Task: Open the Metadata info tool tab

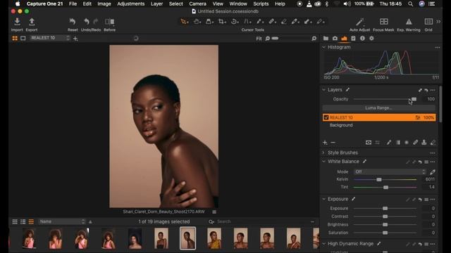Action: click(x=362, y=38)
